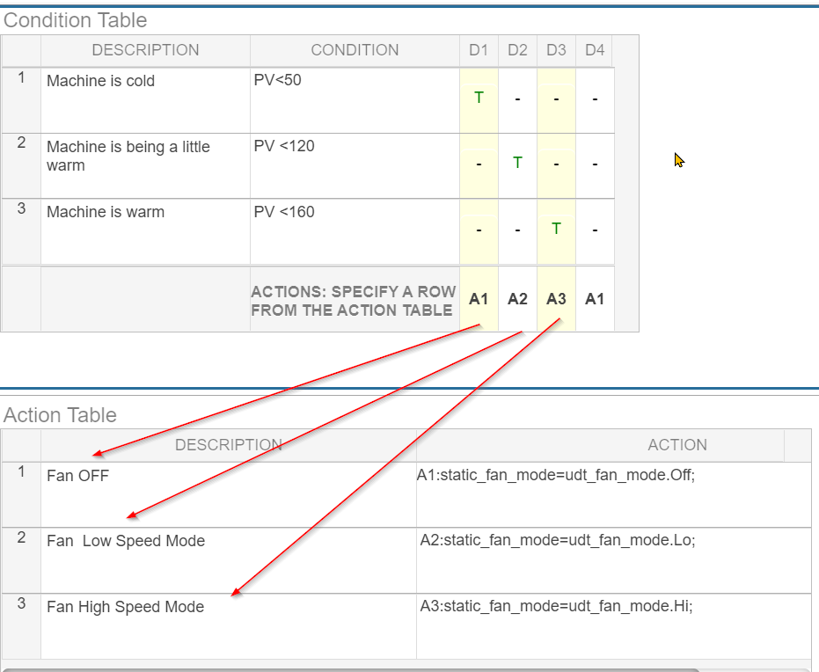
Task: Click the 'Machine is warm' description cell
Action: pos(145,232)
